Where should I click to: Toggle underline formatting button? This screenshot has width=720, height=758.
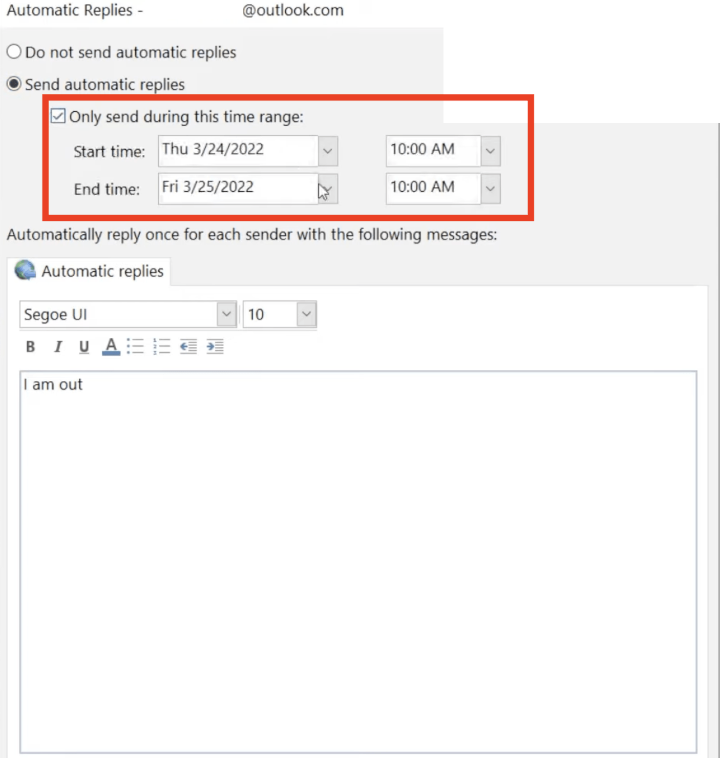84,347
